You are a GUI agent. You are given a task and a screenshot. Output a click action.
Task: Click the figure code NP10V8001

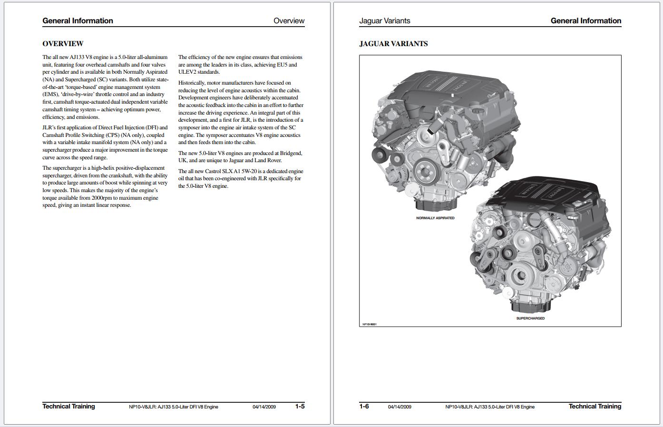point(369,324)
